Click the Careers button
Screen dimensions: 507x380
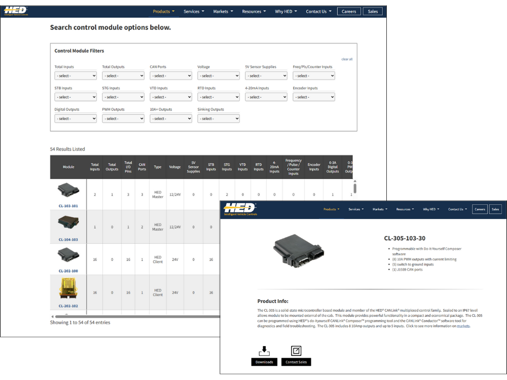[348, 11]
